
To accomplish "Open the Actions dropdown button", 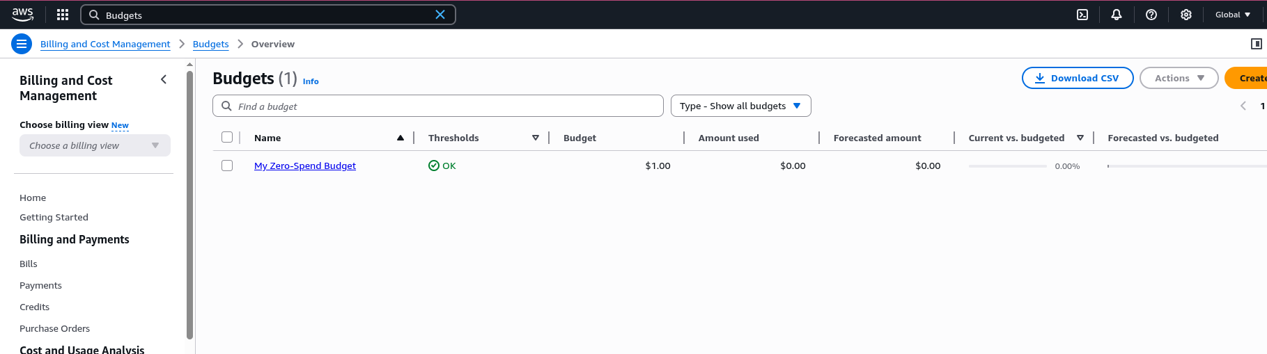I will click(x=1179, y=78).
